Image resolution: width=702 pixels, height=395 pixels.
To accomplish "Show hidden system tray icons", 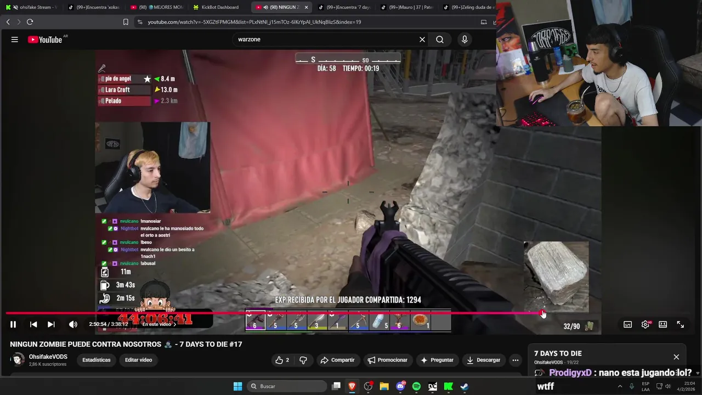I will click(x=620, y=386).
